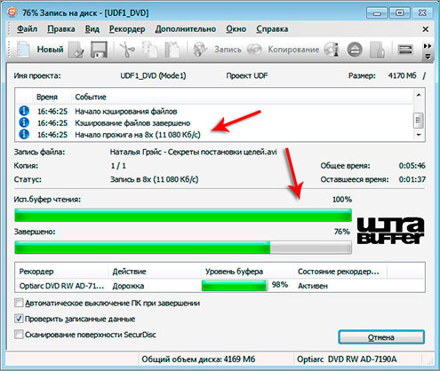Uncheck Проверить записанные данные checkbox
Image resolution: width=440 pixels, height=371 pixels.
[19, 319]
